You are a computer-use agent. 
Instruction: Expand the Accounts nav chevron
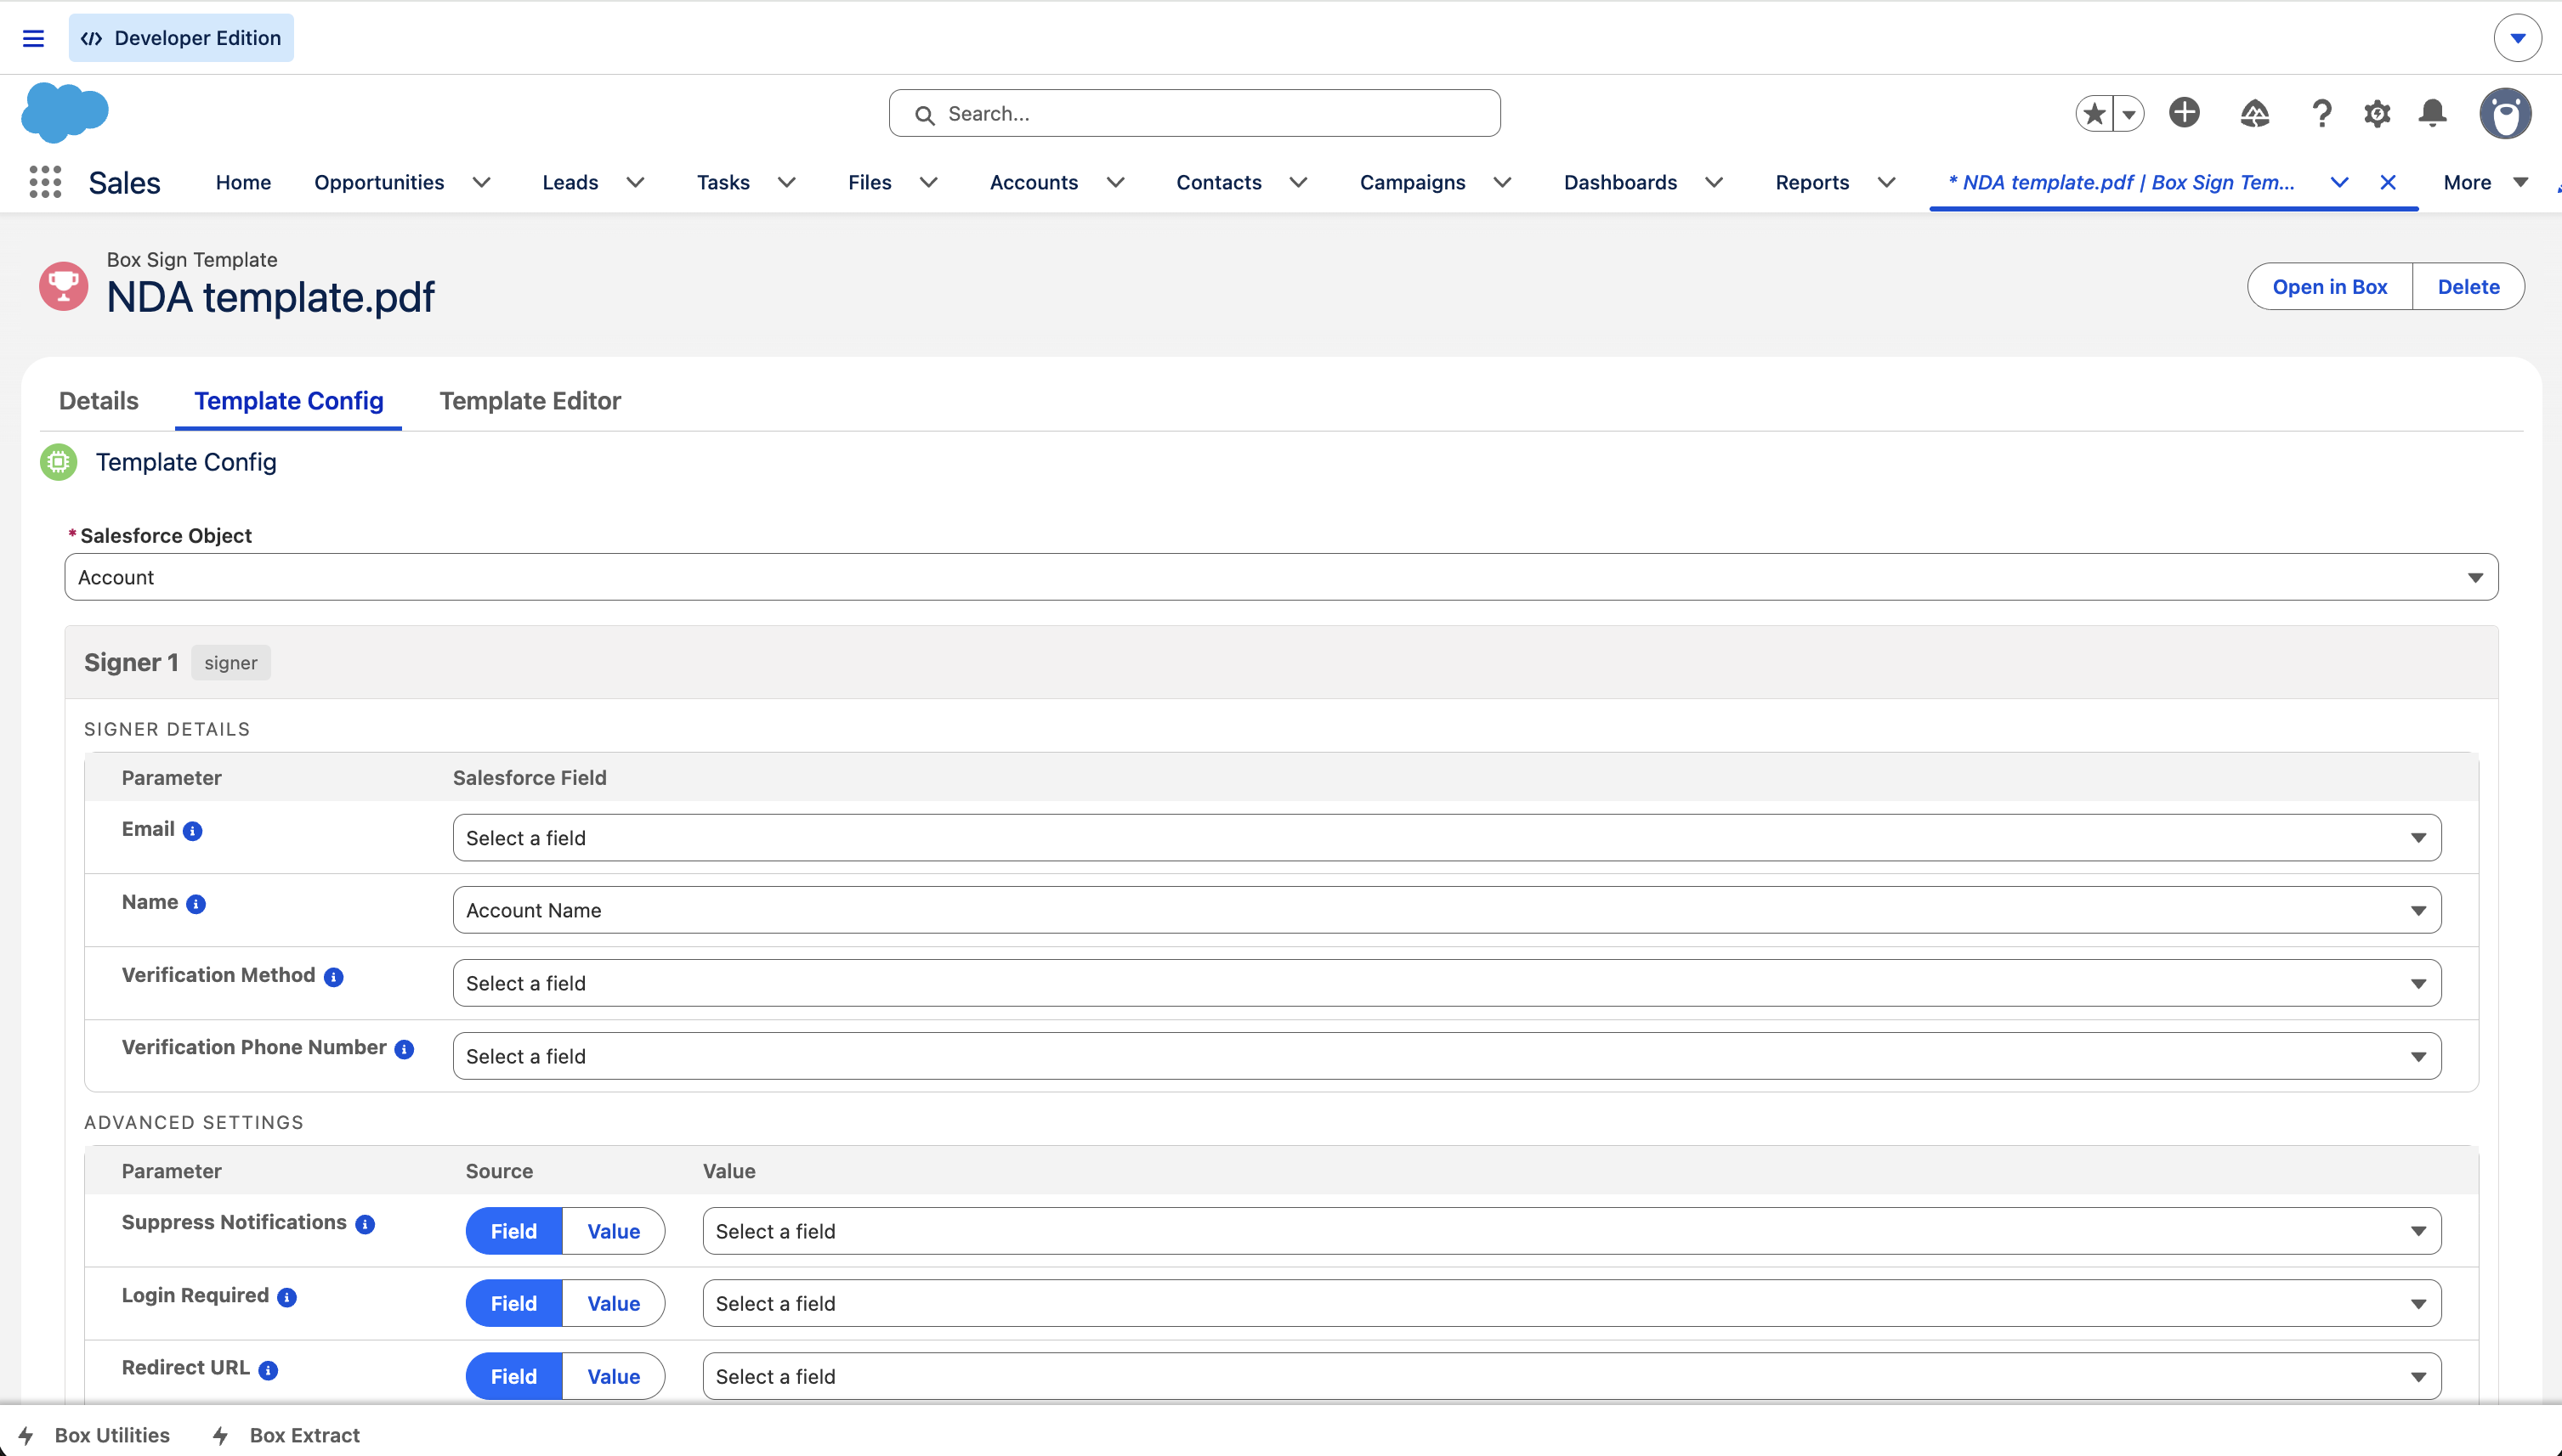[x=1115, y=182]
